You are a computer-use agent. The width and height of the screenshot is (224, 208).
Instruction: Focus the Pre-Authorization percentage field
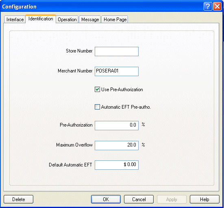pos(117,125)
